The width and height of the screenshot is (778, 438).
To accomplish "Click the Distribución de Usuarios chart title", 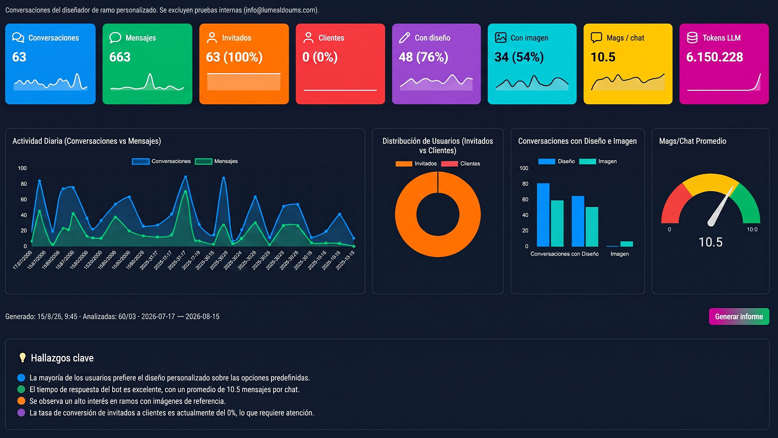I will click(x=438, y=146).
